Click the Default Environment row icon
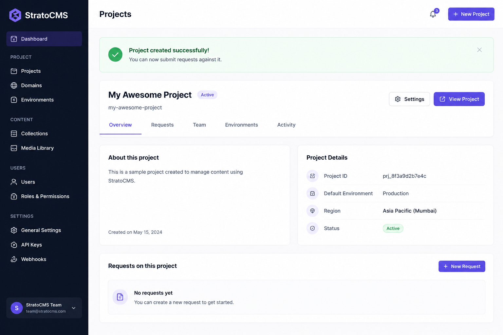The height and width of the screenshot is (335, 503). click(x=312, y=193)
